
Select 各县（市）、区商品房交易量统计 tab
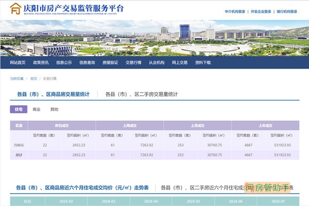(x=54, y=94)
